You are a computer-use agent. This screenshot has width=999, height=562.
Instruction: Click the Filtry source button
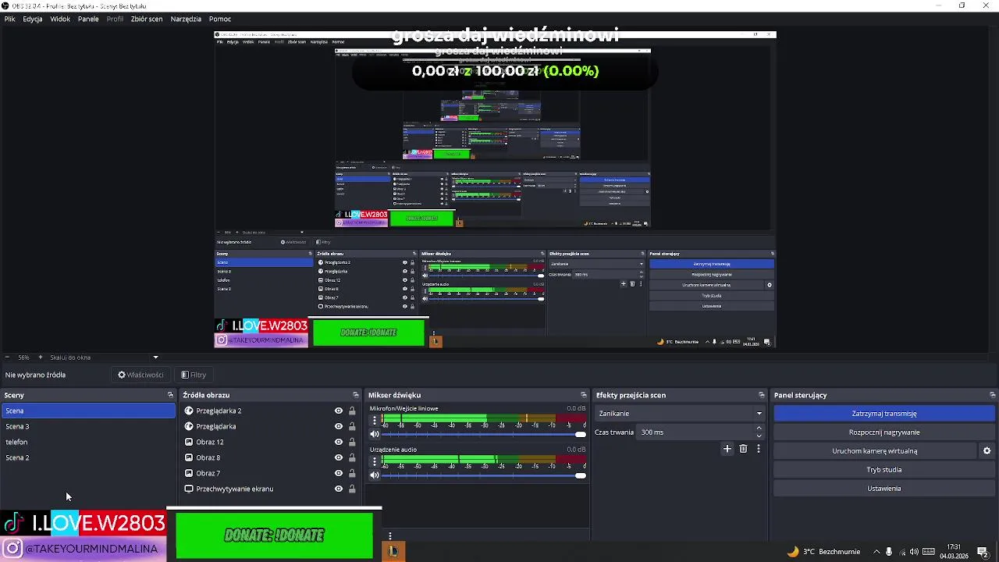point(194,375)
